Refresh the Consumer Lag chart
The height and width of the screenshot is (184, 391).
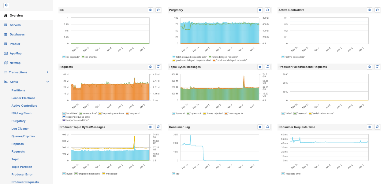tap(268, 127)
